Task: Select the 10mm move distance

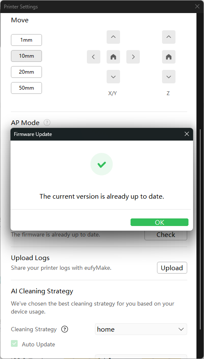Action: click(26, 56)
